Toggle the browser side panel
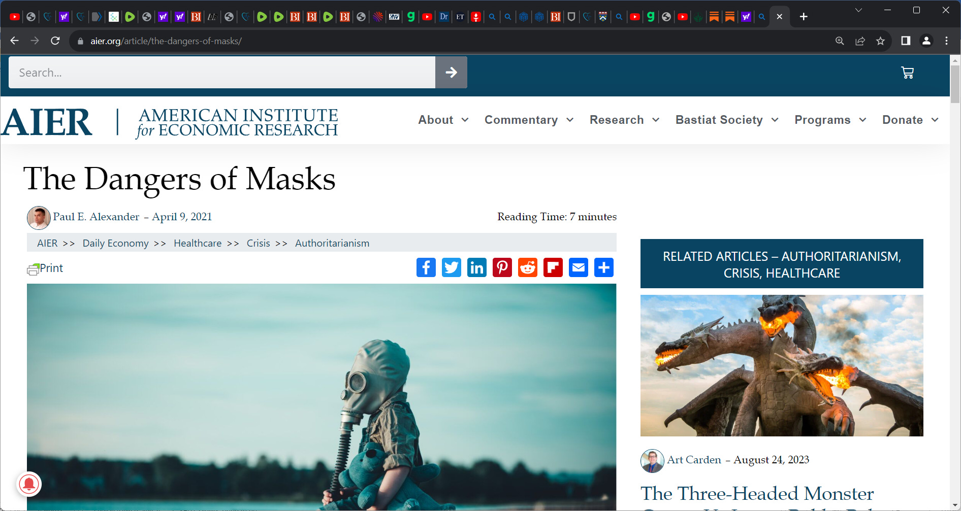The height and width of the screenshot is (511, 961). [906, 41]
